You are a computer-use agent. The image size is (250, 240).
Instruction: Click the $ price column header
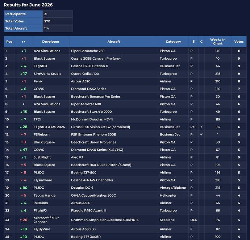[x=193, y=42]
